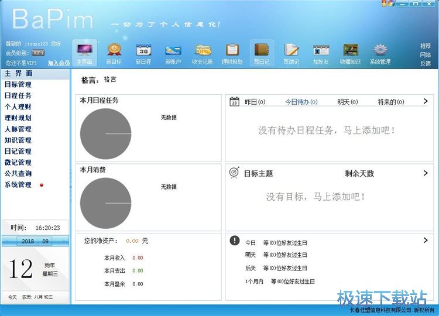Click the 您的净资产 value 0.00

tap(132, 241)
